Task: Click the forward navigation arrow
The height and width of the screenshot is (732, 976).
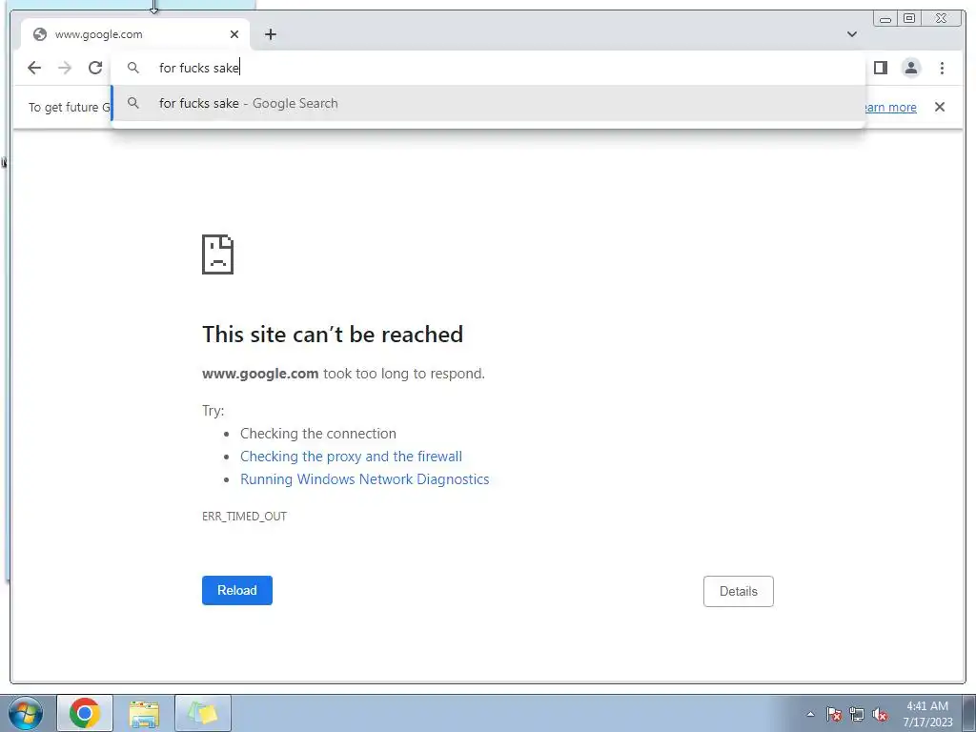Action: click(x=65, y=68)
